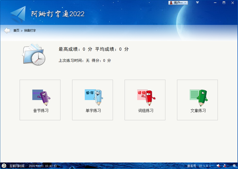Viewport: 238px width, 169px height.
Task: Open the 单字练习 (single character practice) module
Action: point(92,100)
